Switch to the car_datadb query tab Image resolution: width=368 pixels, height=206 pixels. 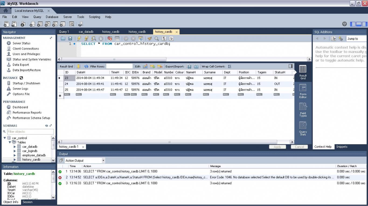(86, 32)
